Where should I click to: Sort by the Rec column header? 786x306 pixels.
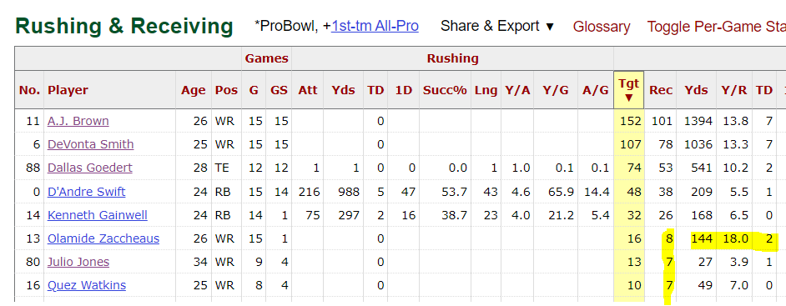661,90
